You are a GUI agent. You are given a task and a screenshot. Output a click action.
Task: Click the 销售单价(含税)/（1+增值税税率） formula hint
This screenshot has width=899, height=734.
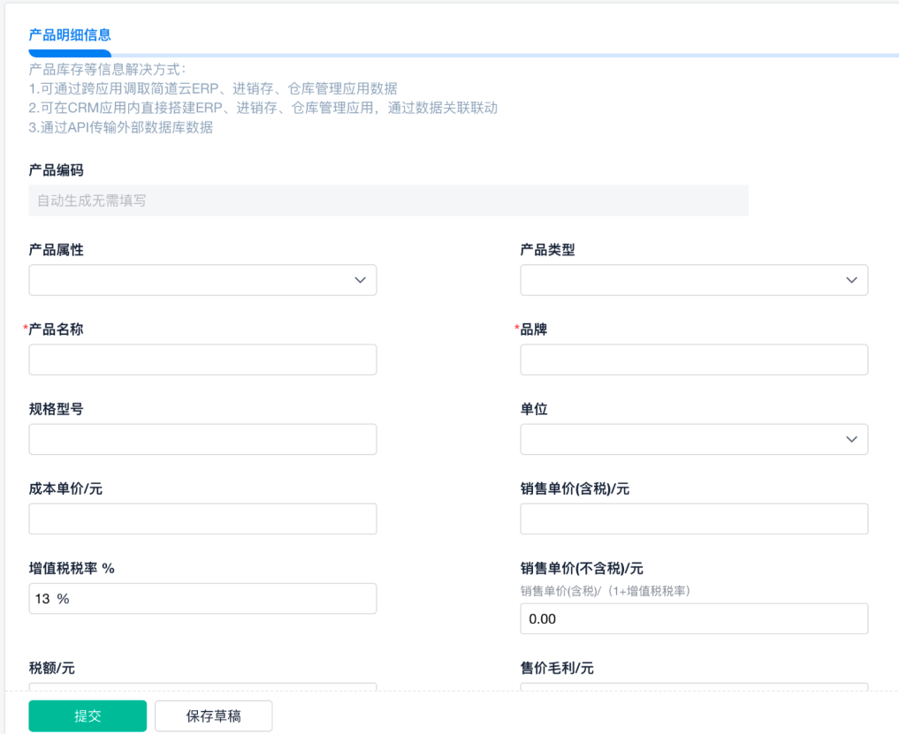(x=605, y=591)
